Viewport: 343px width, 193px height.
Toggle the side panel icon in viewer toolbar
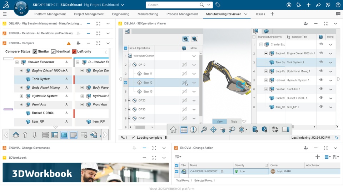286,129
